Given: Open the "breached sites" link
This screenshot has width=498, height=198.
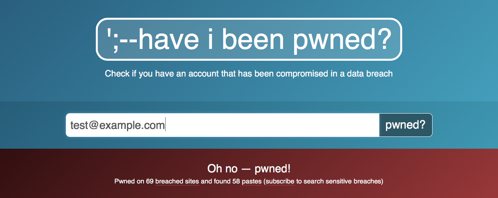Looking at the screenshot, I should pos(177,182).
